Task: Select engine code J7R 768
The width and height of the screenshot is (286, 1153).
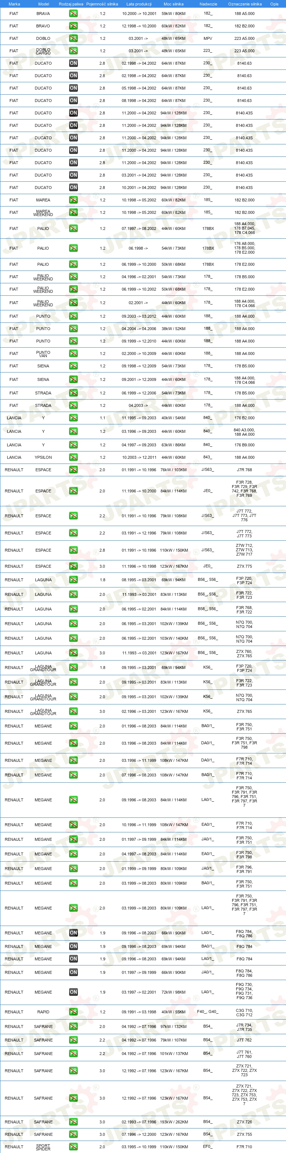Action: (x=244, y=470)
